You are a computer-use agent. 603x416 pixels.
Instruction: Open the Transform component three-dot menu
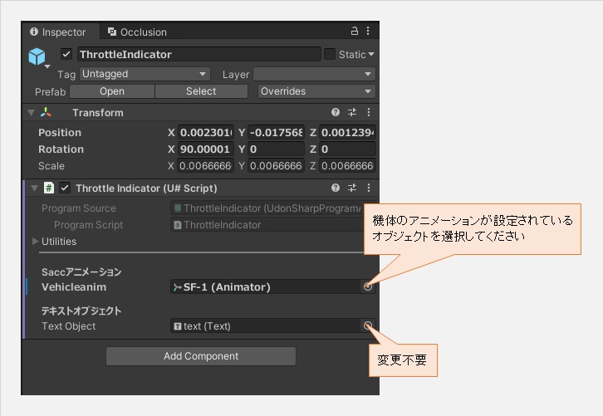tap(369, 112)
